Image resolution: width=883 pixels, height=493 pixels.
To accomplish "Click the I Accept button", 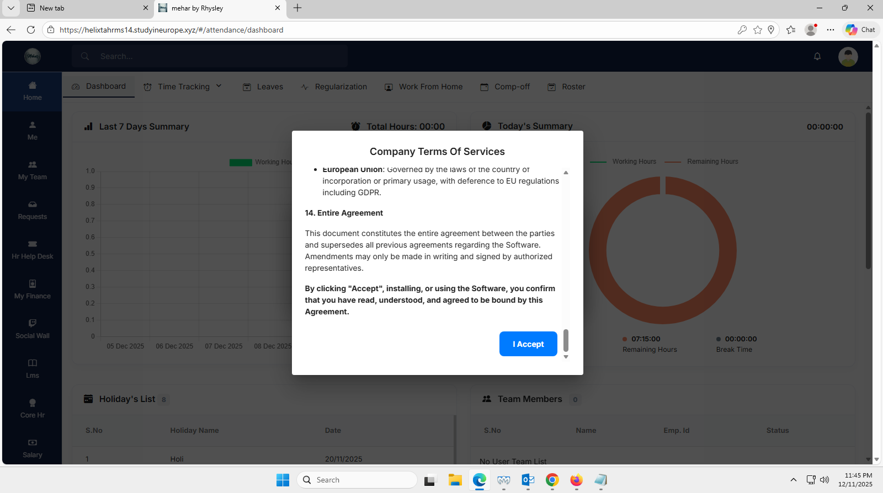I will (x=528, y=344).
